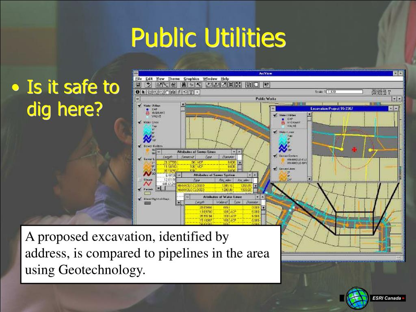Viewport: 416px width, 312px height.
Task: Check the Streets theme checkbox
Action: click(140, 180)
